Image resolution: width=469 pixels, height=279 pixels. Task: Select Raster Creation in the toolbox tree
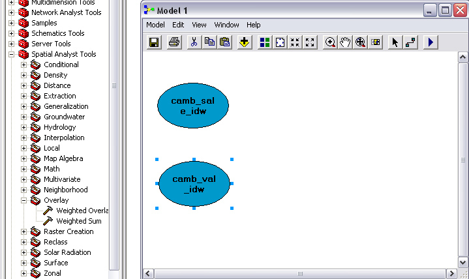point(68,231)
